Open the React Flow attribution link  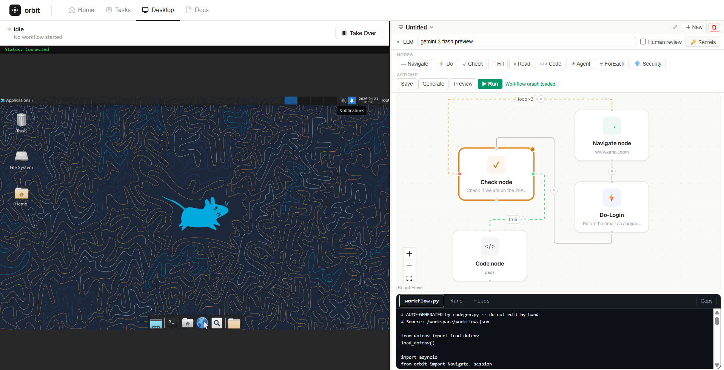410,288
